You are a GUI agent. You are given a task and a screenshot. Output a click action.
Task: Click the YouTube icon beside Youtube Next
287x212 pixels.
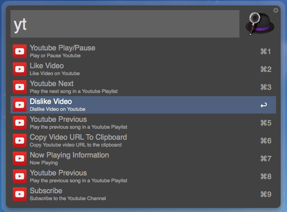20,87
